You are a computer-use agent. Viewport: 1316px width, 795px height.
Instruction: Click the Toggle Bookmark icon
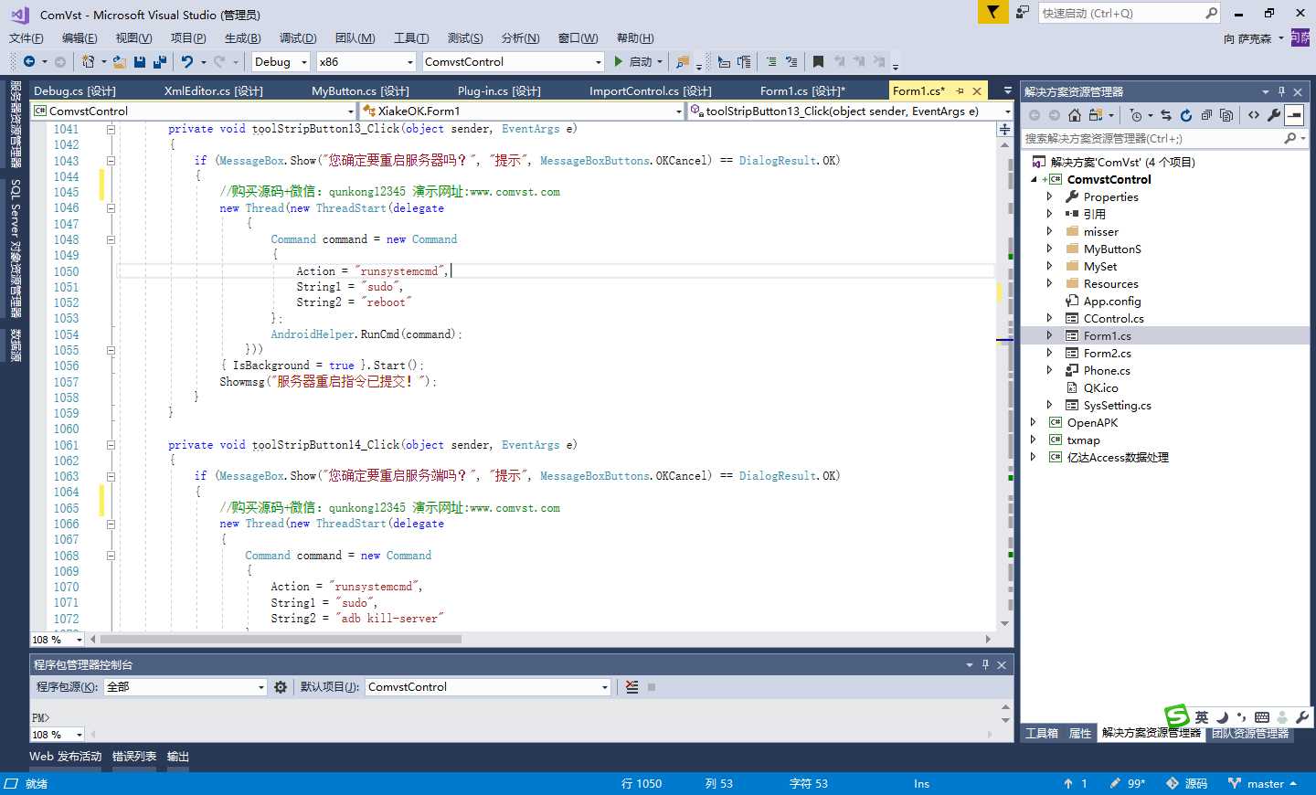tap(818, 61)
